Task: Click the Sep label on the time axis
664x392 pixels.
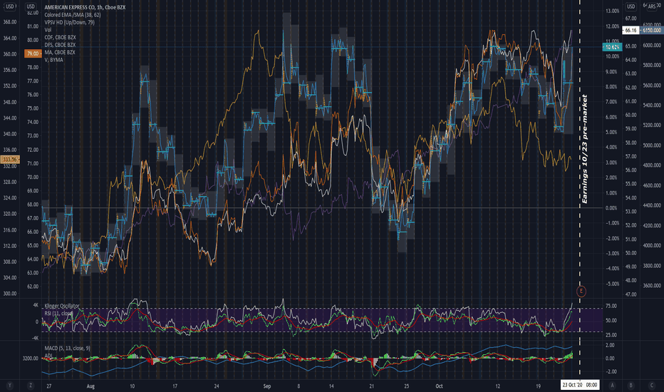Action: click(x=266, y=386)
